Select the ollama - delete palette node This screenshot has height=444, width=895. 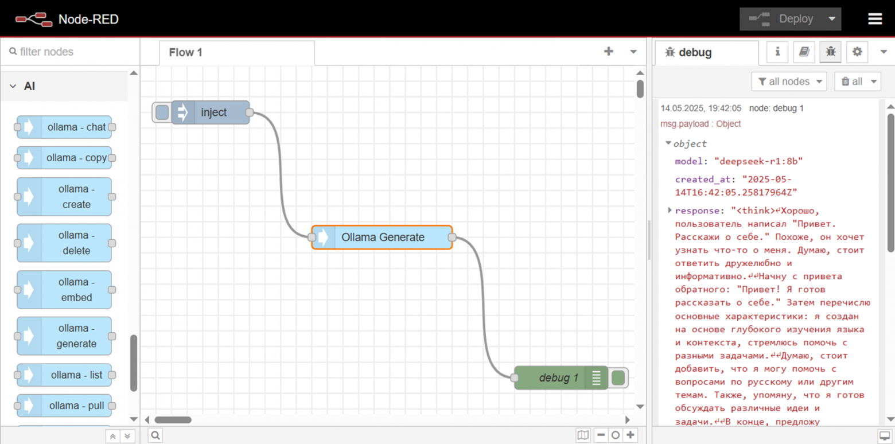click(x=64, y=243)
